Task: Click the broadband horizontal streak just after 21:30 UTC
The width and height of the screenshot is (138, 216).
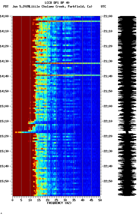Action: tap(68, 63)
